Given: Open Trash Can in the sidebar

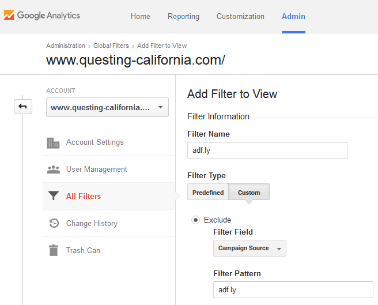Looking at the screenshot, I should 109,250.
